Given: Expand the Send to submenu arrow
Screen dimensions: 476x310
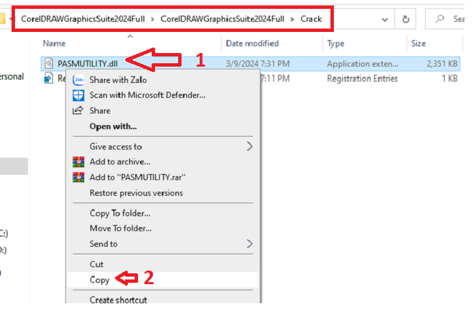Looking at the screenshot, I should tap(250, 244).
